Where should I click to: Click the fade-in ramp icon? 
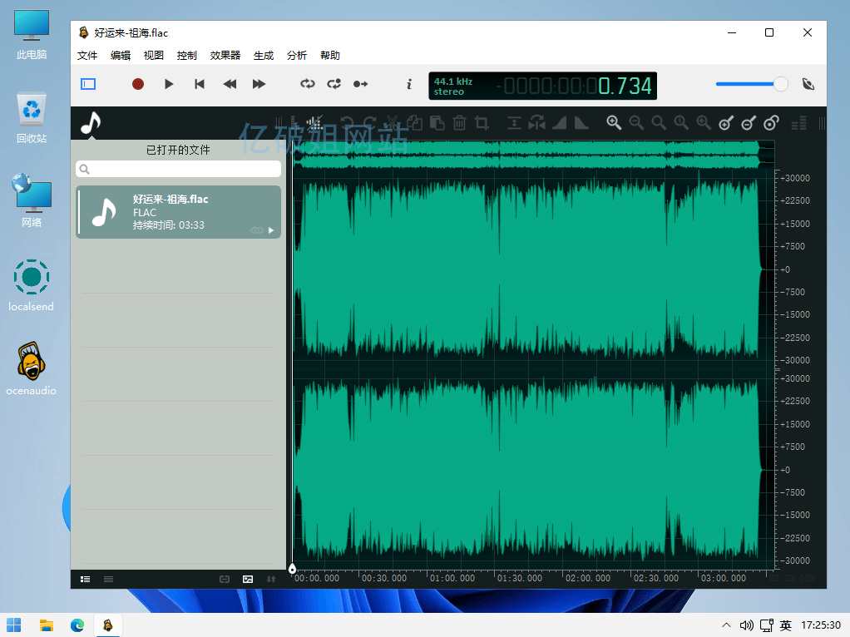559,124
